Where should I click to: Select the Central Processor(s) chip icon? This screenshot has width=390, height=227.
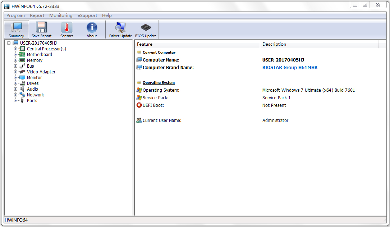(22, 49)
